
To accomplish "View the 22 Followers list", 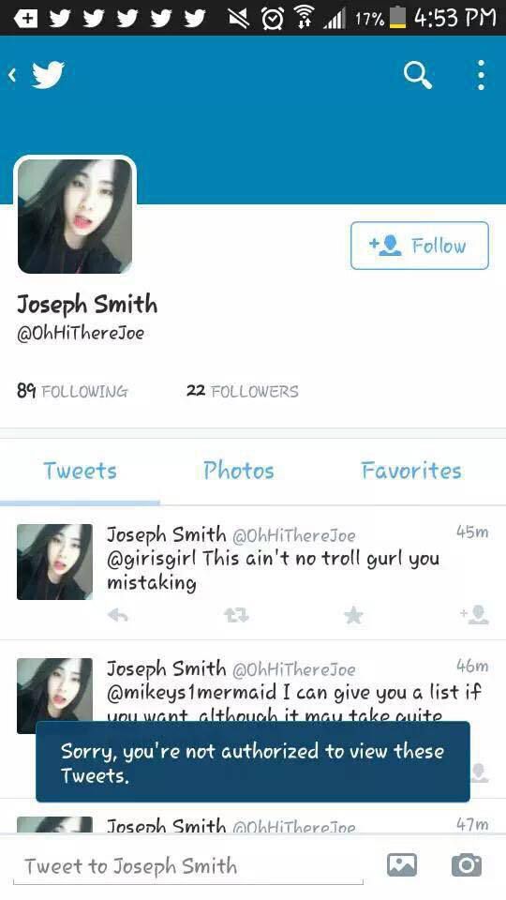I will pyautogui.click(x=242, y=392).
